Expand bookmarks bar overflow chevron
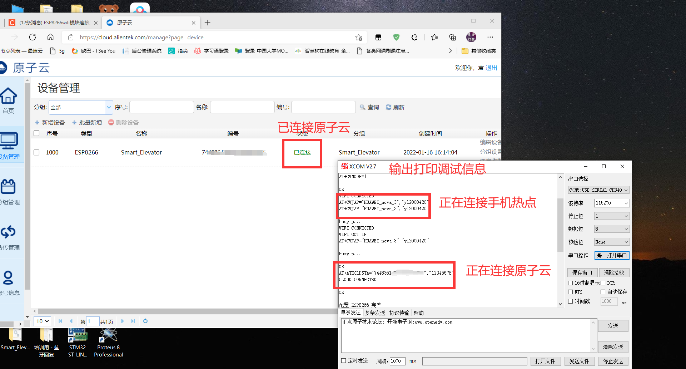This screenshot has width=686, height=369. 450,51
